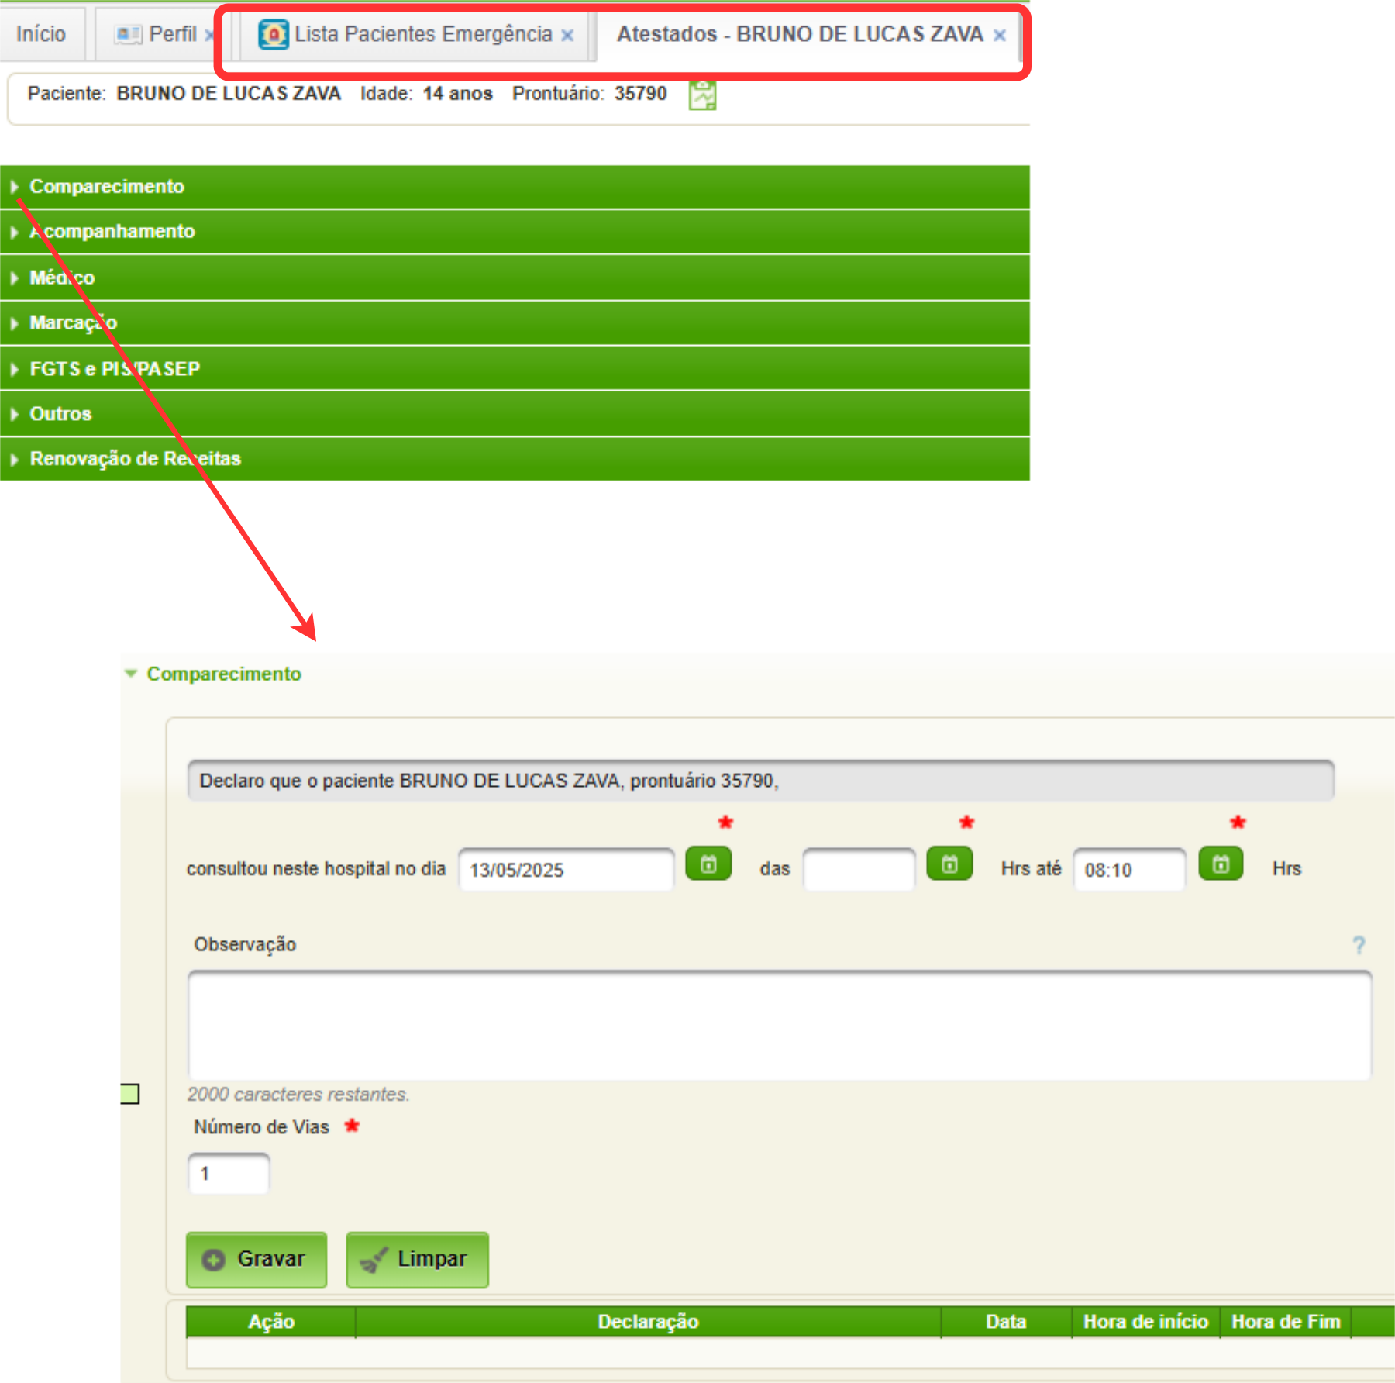Close the Lista Pacientes Emergência tab
1395x1383 pixels.
tap(567, 36)
